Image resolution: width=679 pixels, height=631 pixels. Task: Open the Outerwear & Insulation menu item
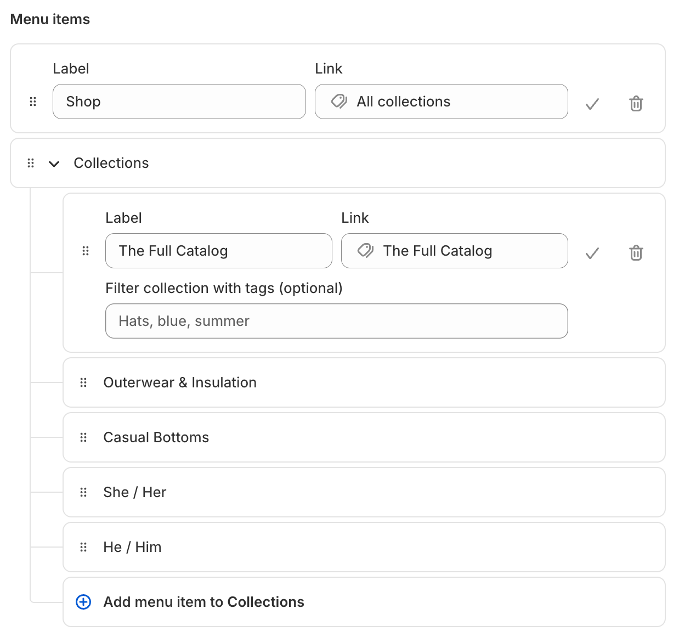click(364, 382)
